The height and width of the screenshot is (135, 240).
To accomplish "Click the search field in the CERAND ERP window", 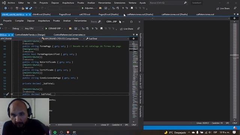I will point(96,22).
